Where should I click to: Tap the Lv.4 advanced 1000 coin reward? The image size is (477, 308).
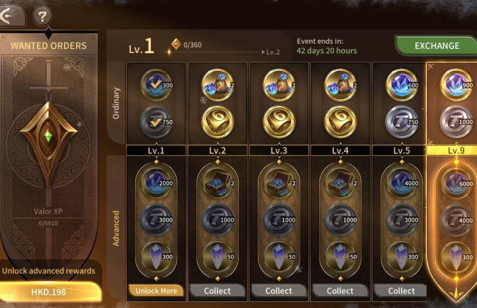pyautogui.click(x=340, y=220)
